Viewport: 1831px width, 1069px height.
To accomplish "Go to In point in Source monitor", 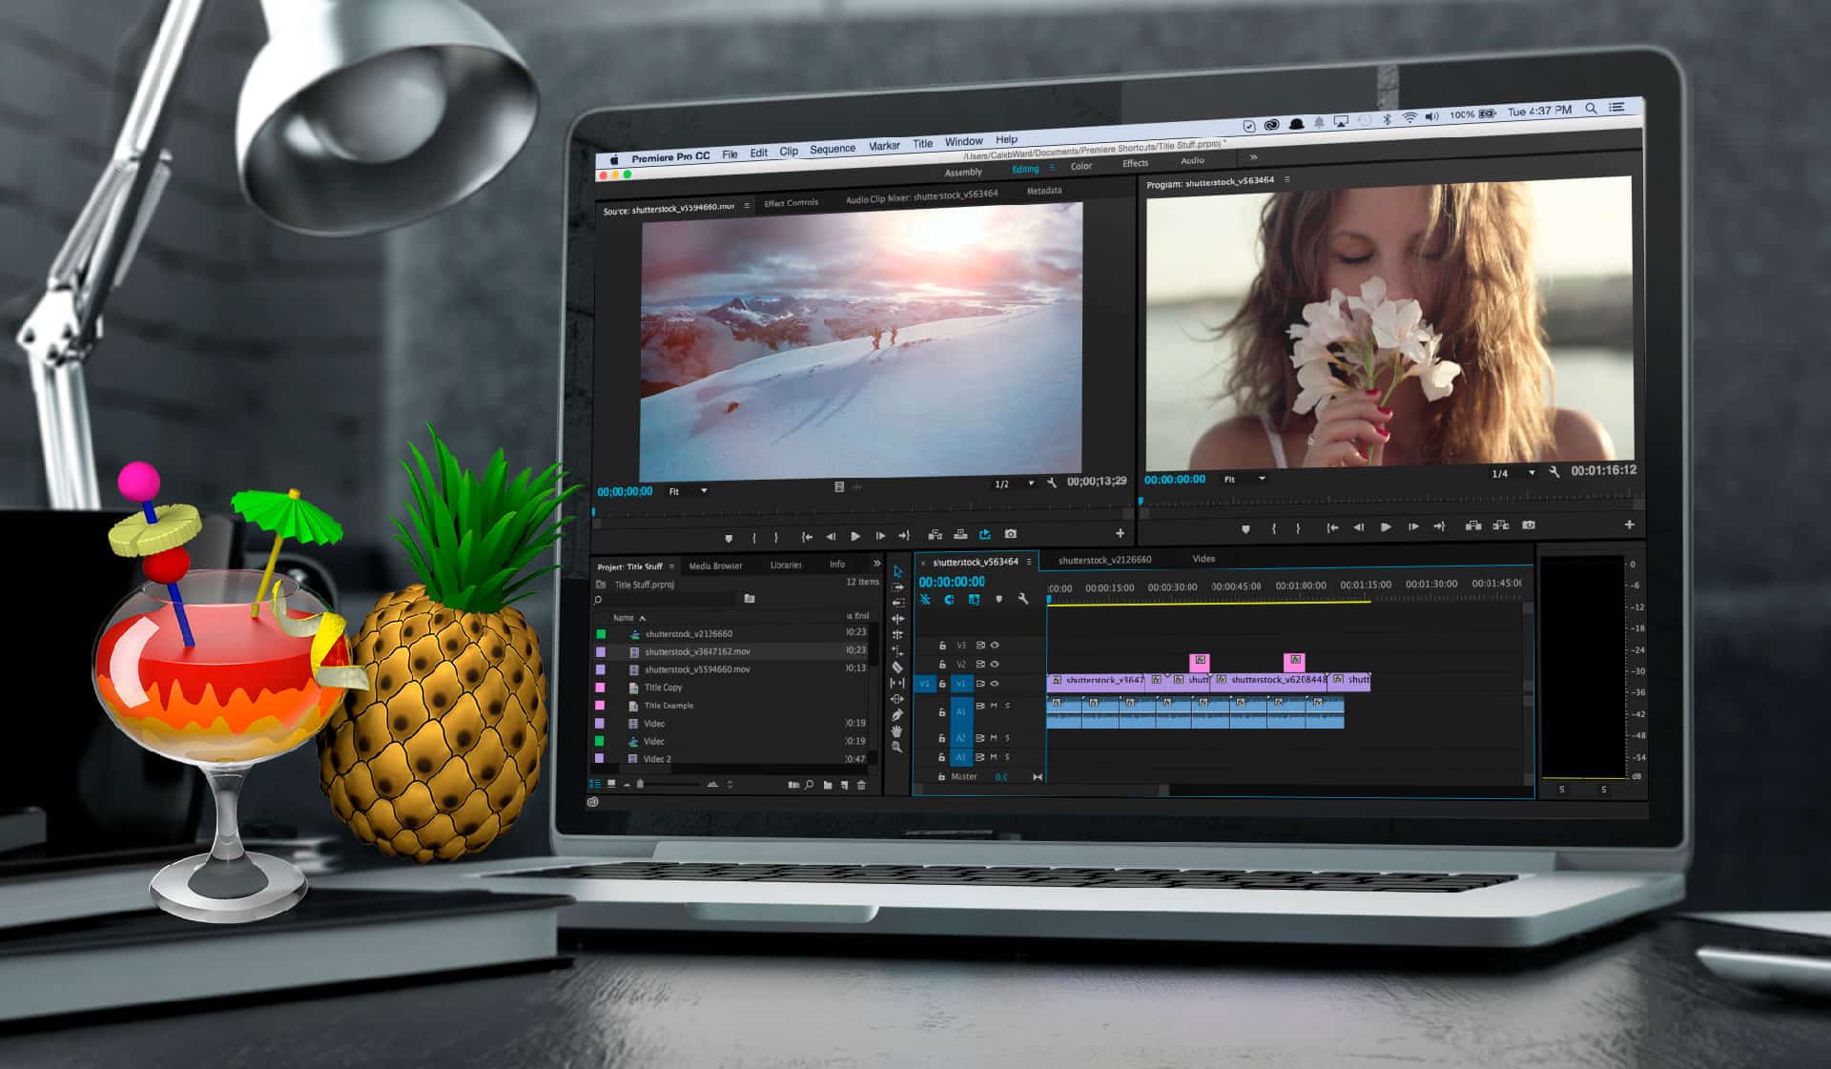I will 807,537.
